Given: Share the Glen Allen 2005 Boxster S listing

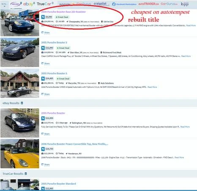Looking at the screenshot, I should 45,63.
